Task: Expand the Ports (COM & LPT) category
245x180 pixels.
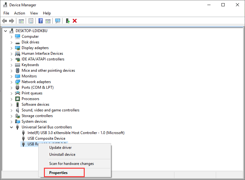Action: [11, 88]
